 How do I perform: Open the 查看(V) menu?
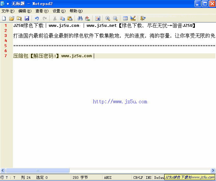point(42,11)
